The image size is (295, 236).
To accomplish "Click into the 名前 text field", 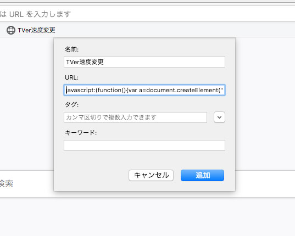I will (x=144, y=62).
